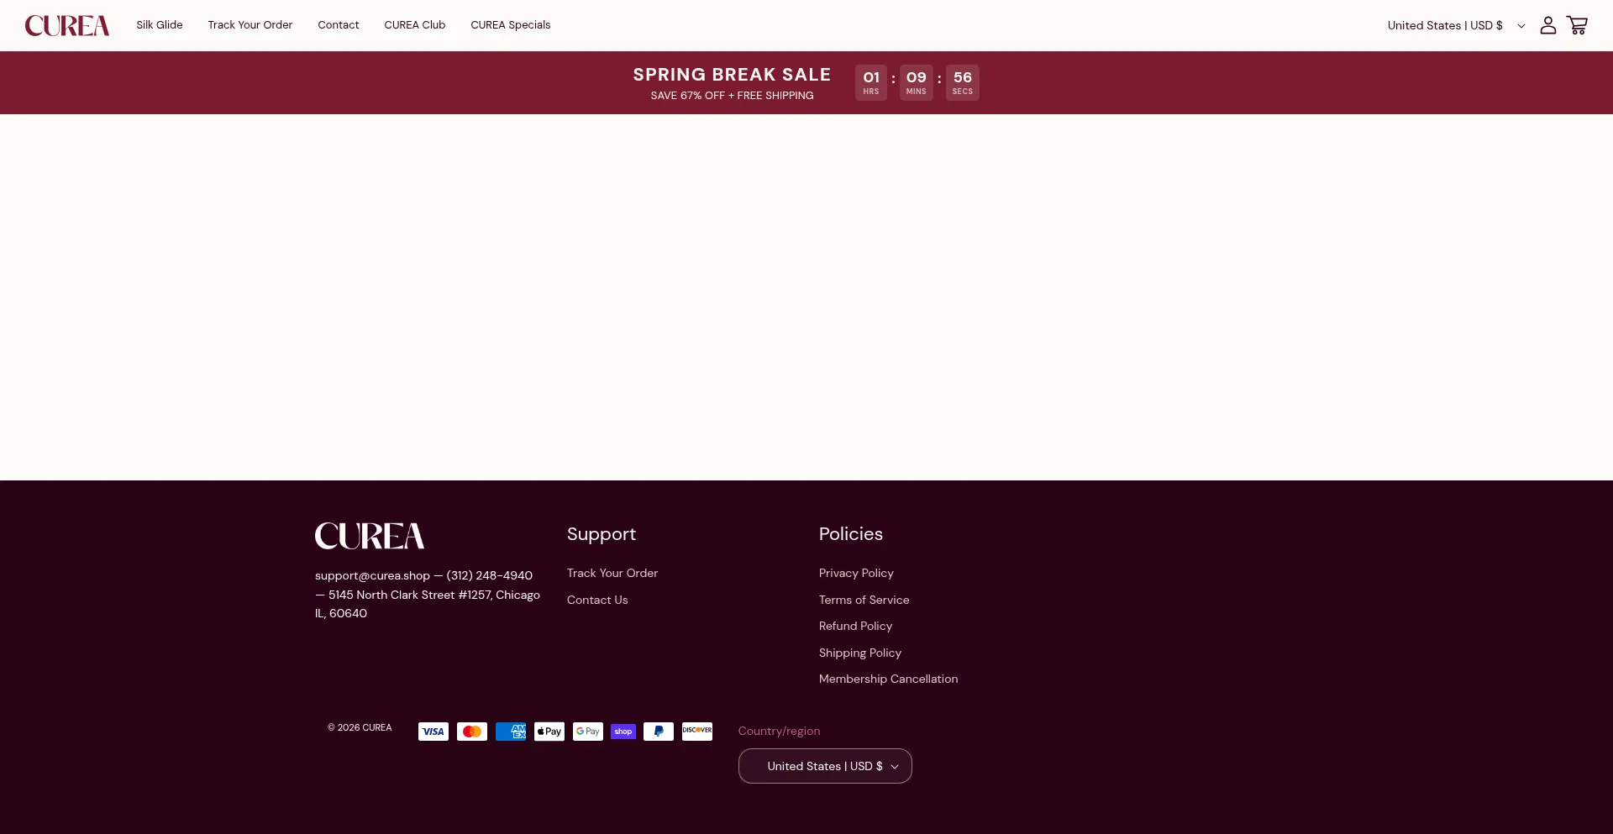Screen dimensions: 1613x834
Task: Click the Visa payment icon
Action: tap(433, 732)
